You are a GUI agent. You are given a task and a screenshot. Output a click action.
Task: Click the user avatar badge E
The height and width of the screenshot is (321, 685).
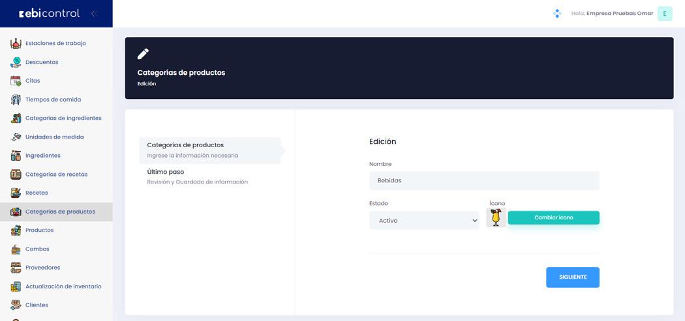click(665, 14)
